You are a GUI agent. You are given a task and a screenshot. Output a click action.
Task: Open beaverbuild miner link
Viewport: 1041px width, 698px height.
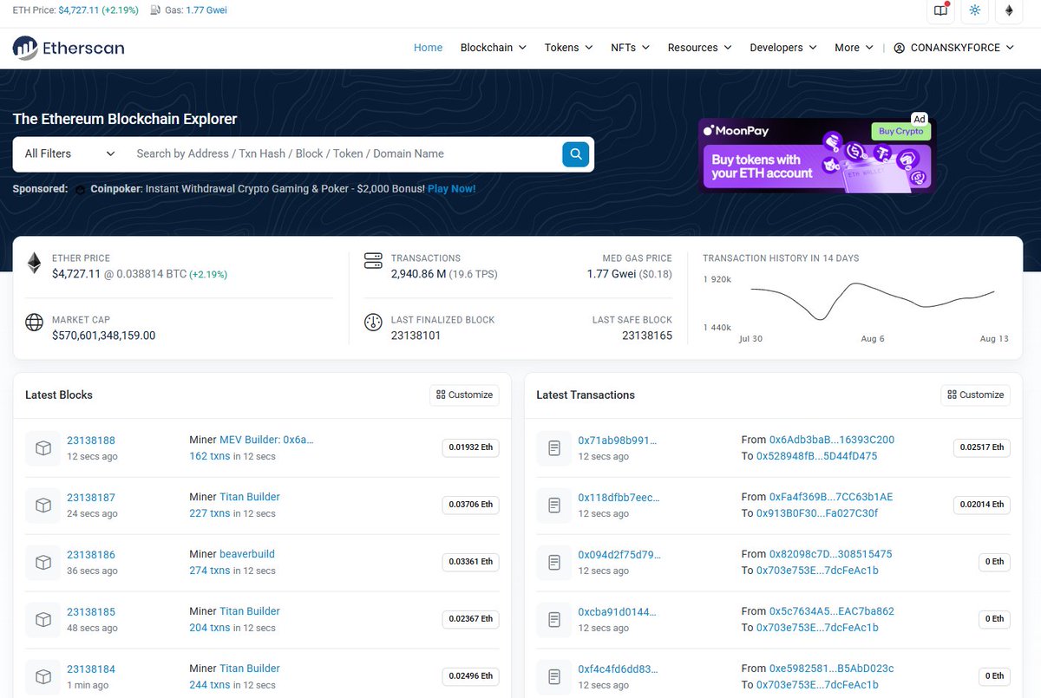[246, 554]
